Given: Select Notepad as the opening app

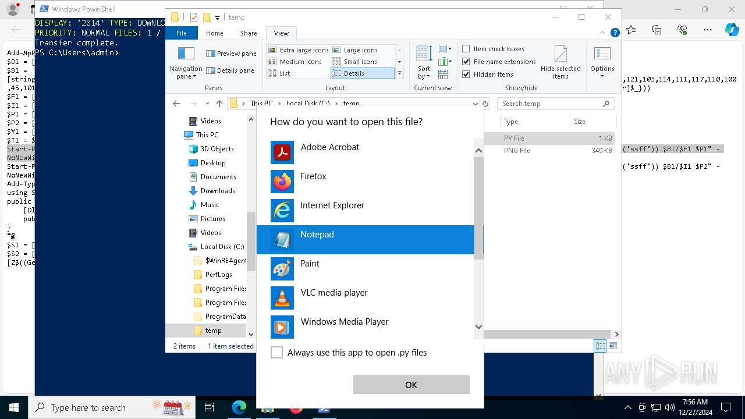Looking at the screenshot, I should click(366, 240).
